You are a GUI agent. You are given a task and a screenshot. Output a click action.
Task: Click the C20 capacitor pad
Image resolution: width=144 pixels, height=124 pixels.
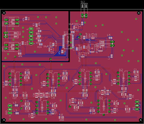click(27, 73)
